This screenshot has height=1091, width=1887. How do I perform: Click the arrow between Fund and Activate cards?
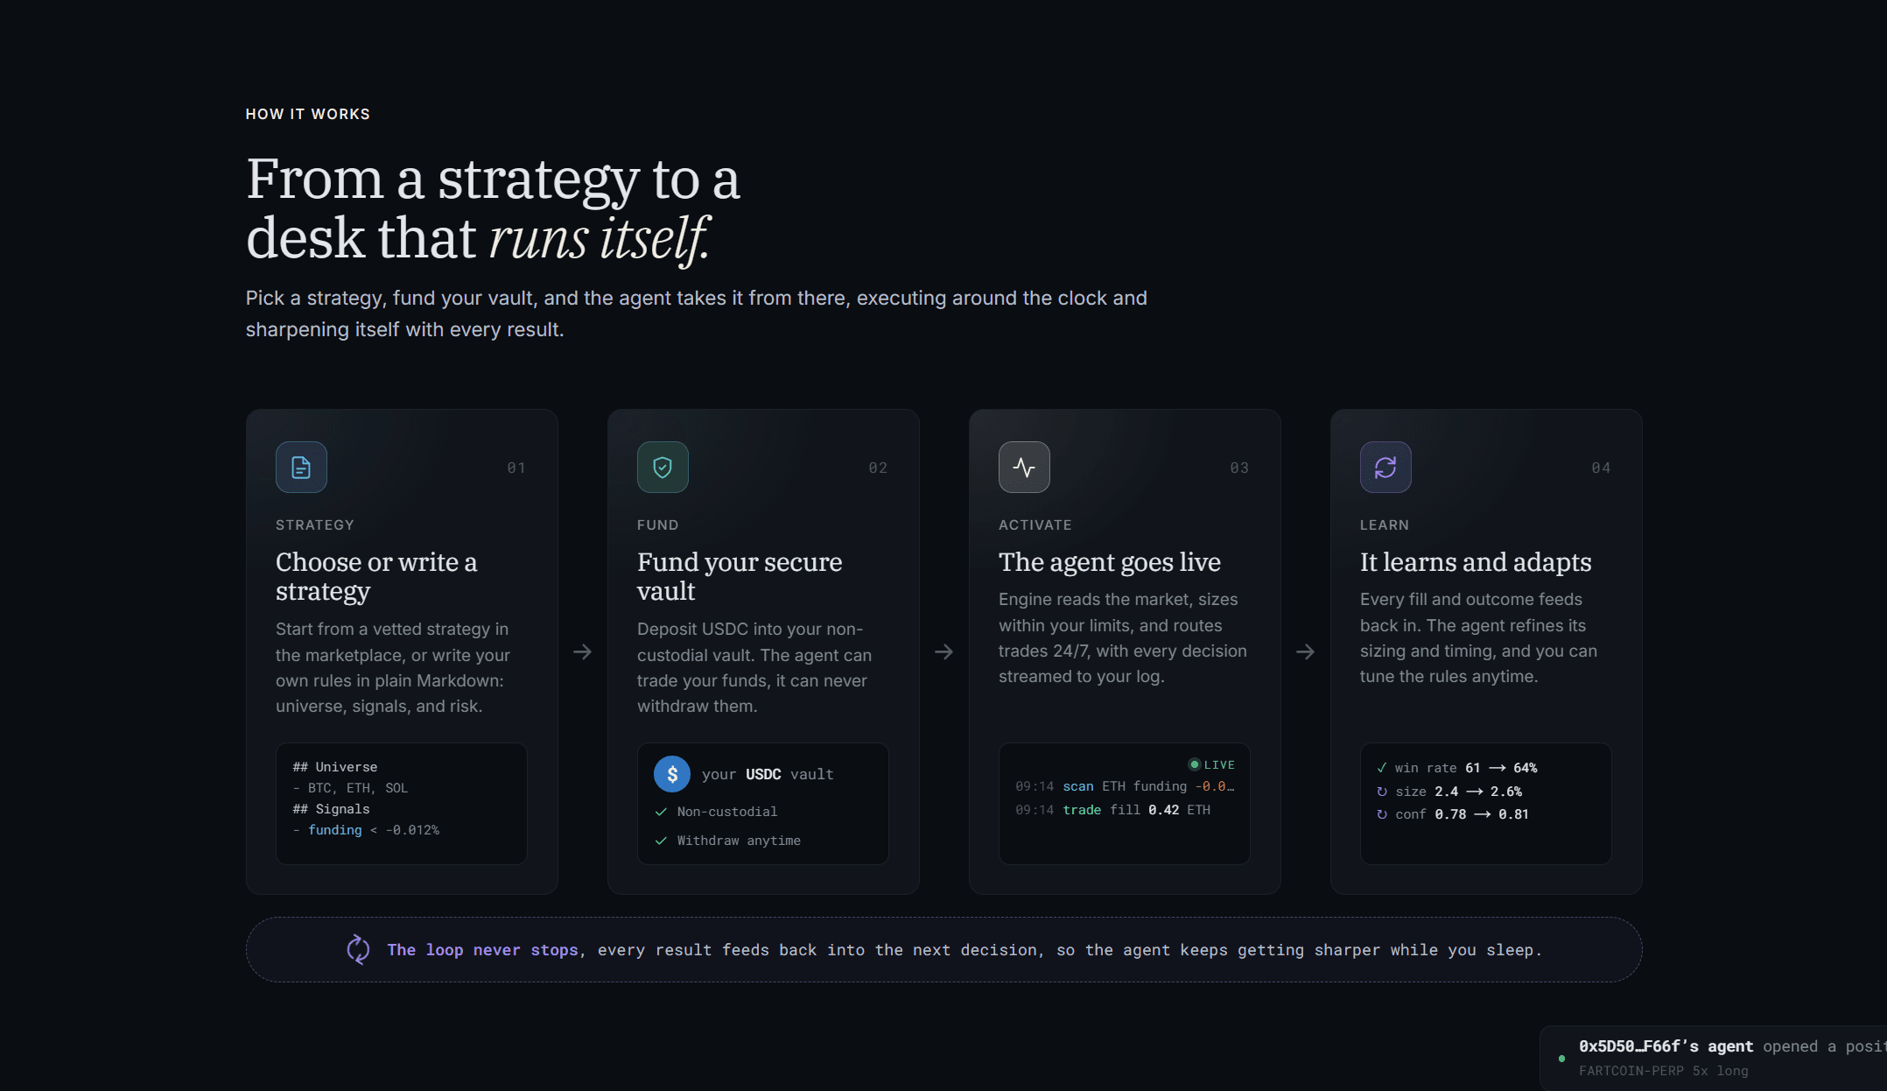point(943,651)
